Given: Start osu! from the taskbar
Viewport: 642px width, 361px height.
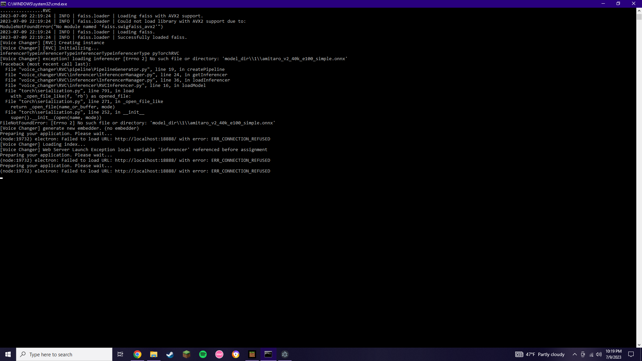Looking at the screenshot, I should coord(219,354).
